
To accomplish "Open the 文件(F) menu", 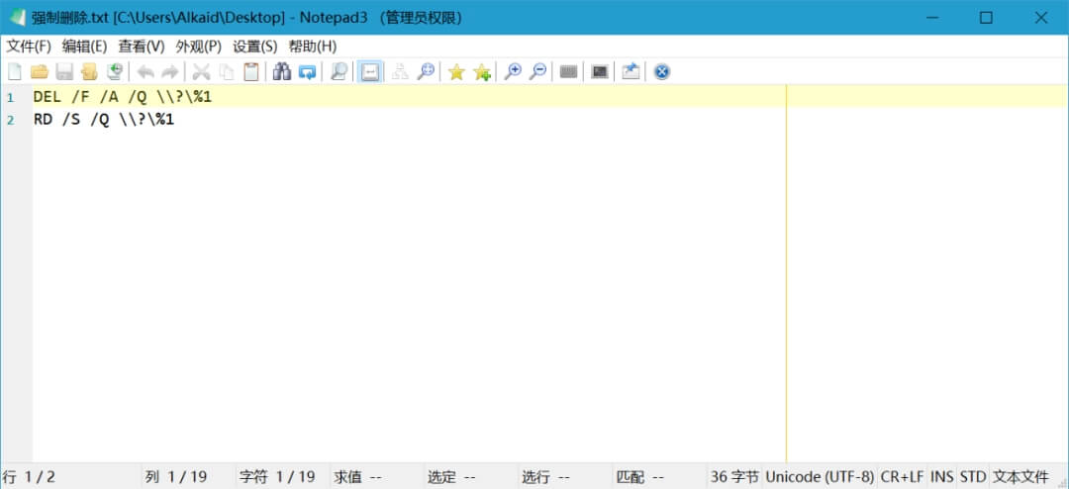I will tap(29, 47).
